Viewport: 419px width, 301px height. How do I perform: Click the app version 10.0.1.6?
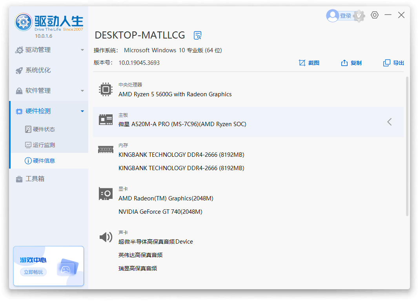click(44, 36)
